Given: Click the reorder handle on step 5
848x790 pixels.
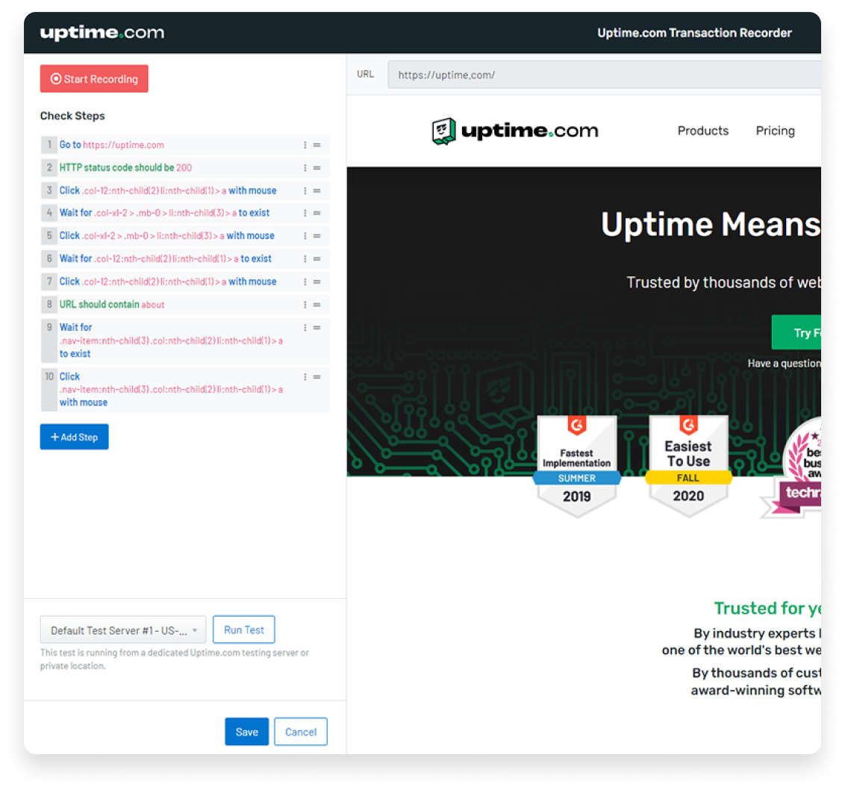Looking at the screenshot, I should tap(317, 236).
